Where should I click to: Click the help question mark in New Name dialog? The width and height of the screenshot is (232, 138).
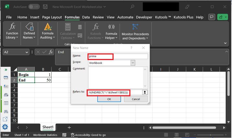[131, 48]
